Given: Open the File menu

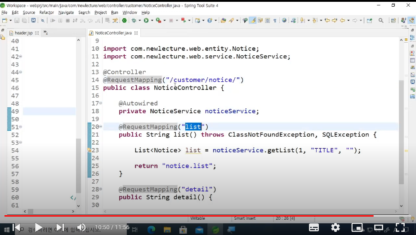Looking at the screenshot, I should click(x=4, y=13).
